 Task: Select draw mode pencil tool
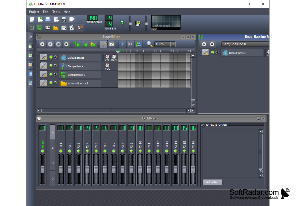(104, 44)
